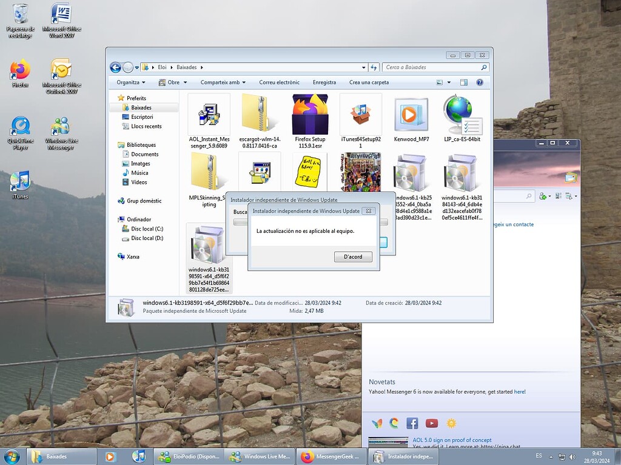Click the Windows Media Player taskbar icon
Image resolution: width=621 pixels, height=465 pixels.
coord(110,457)
